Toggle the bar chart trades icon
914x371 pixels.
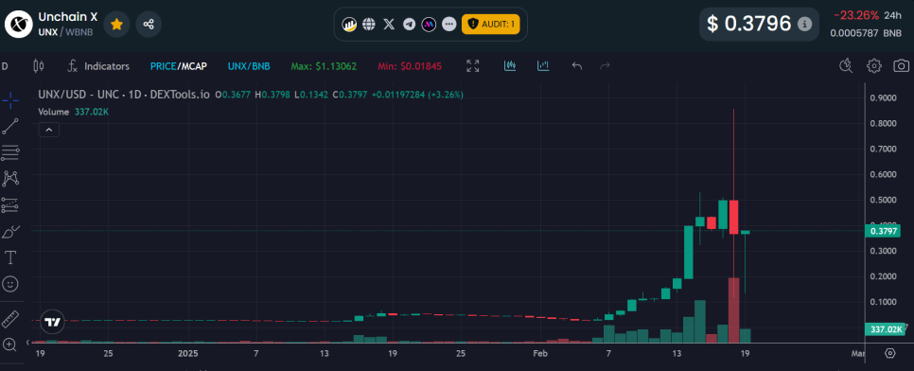coord(543,66)
